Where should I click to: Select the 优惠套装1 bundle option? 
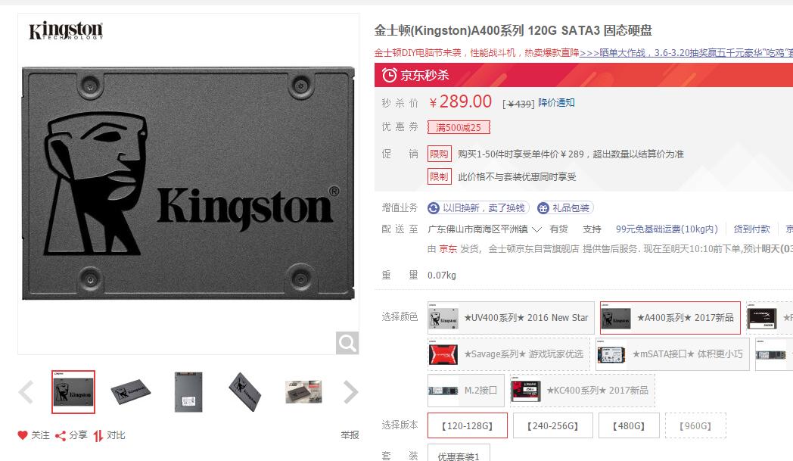tap(459, 453)
